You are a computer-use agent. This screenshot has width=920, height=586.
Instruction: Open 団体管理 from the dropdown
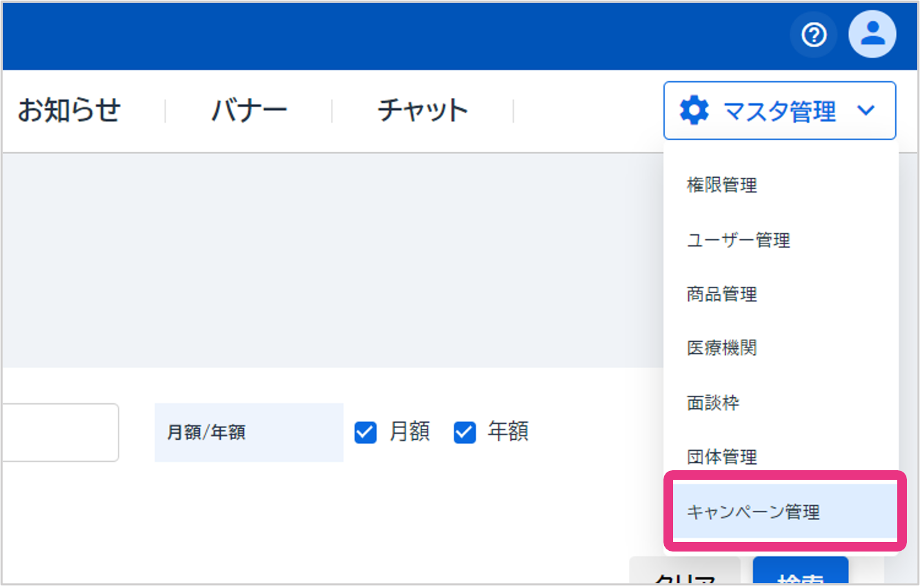click(722, 456)
